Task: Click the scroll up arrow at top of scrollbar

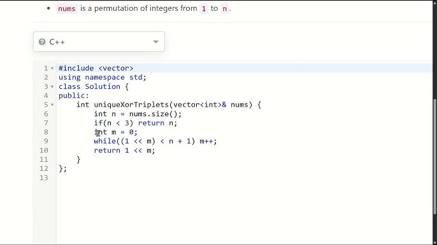Action: click(434, 3)
